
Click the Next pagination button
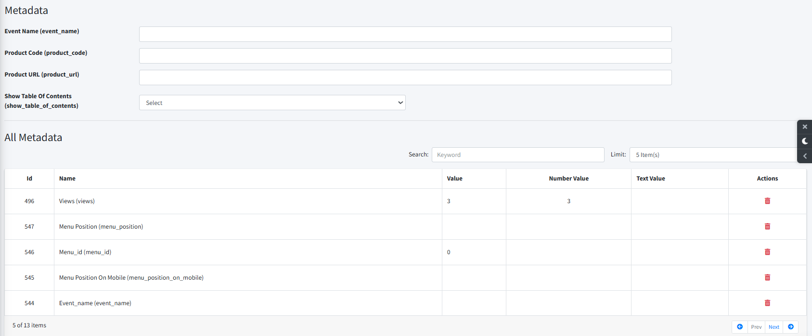click(x=774, y=327)
